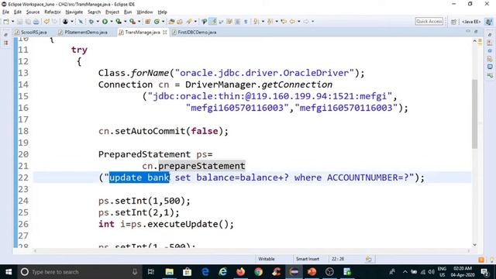Open the Windows Start menu
The height and width of the screenshot is (279, 496).
coord(9,272)
